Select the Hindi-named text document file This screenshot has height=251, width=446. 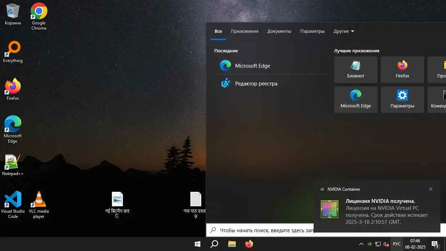pyautogui.click(x=195, y=205)
